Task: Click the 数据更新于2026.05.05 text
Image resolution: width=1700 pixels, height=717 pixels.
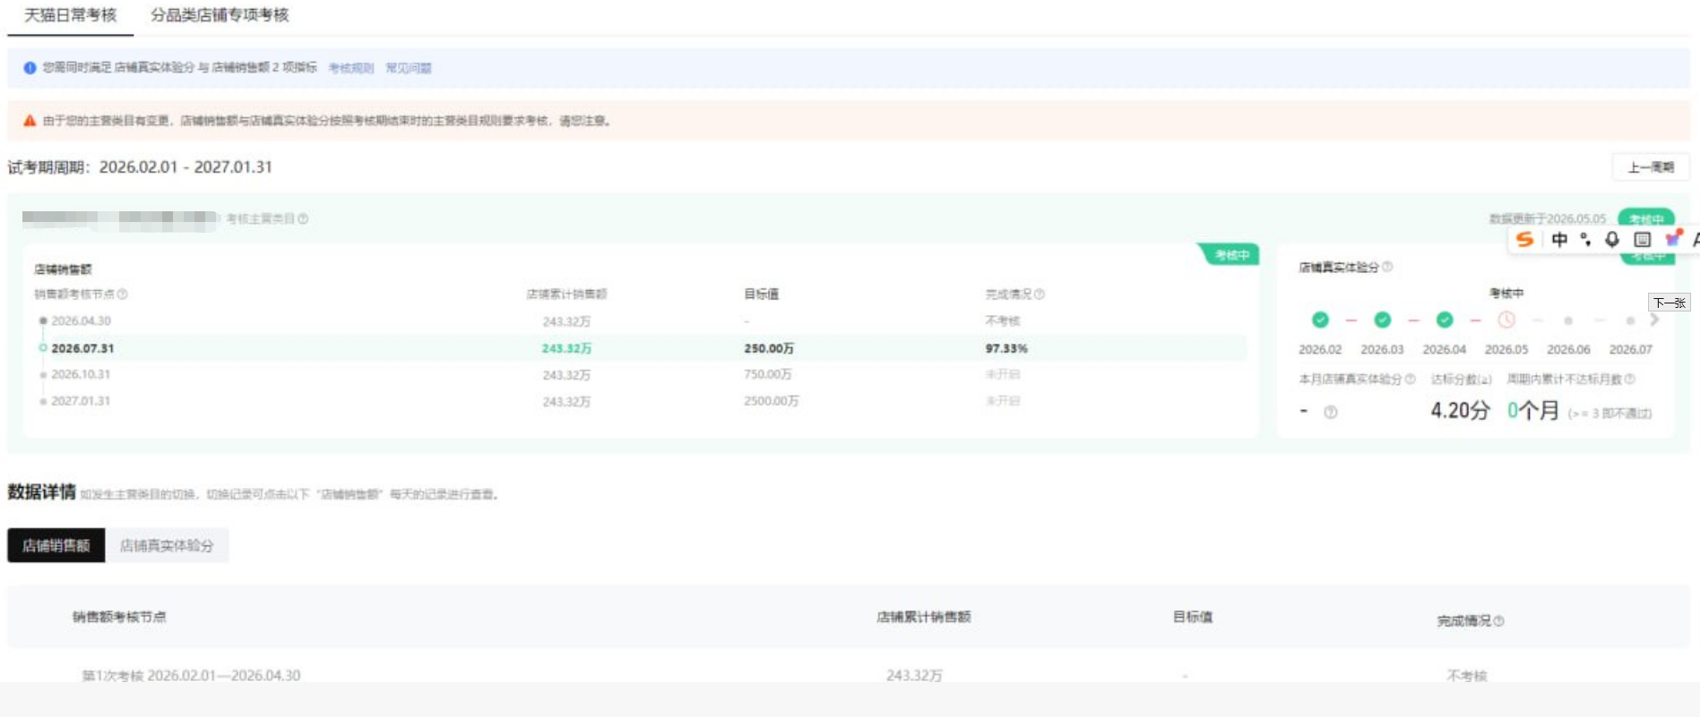Action: tap(1548, 218)
